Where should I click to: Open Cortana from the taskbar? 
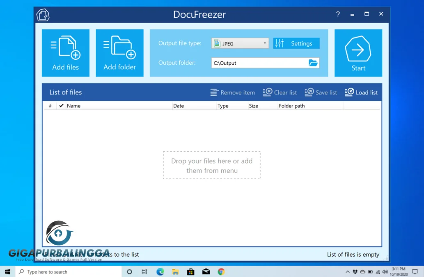[x=129, y=272]
